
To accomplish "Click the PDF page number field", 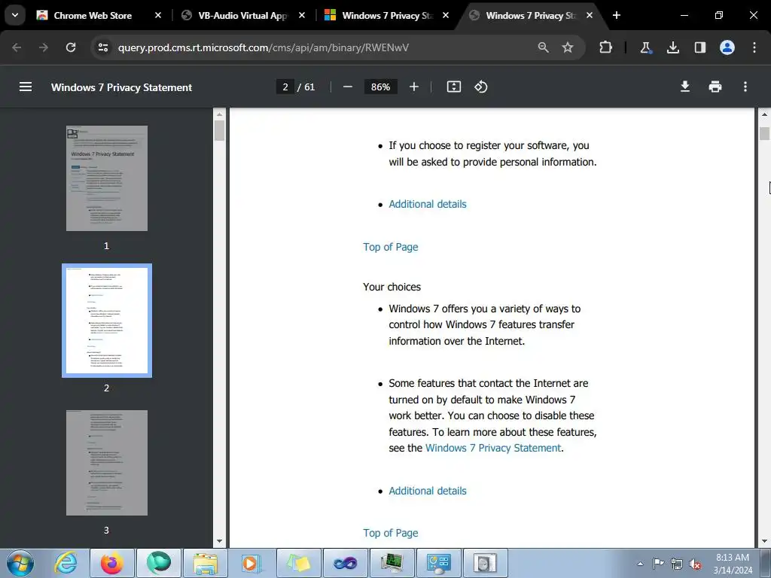I will click(x=285, y=87).
